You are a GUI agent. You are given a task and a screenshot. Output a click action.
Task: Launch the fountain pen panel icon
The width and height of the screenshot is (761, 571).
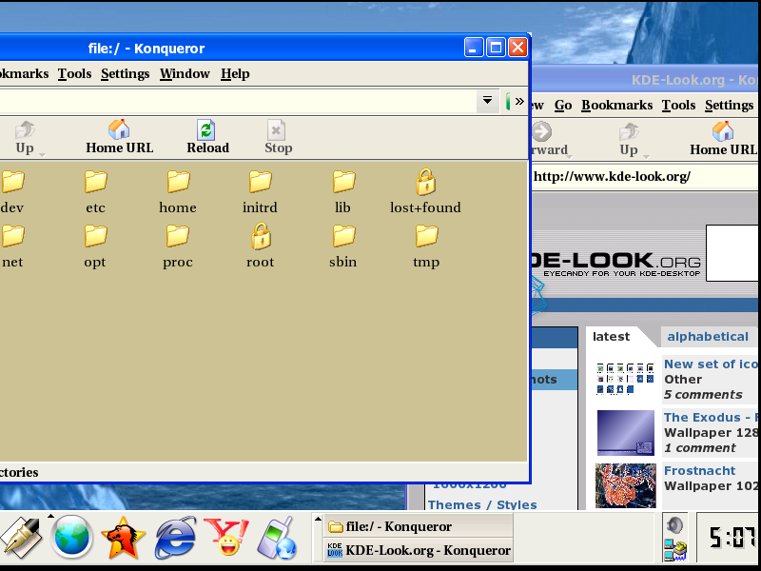20,538
